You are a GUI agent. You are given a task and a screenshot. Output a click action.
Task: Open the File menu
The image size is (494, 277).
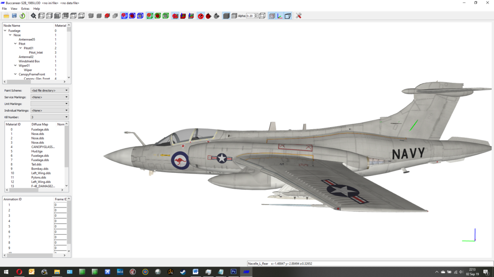pos(4,9)
